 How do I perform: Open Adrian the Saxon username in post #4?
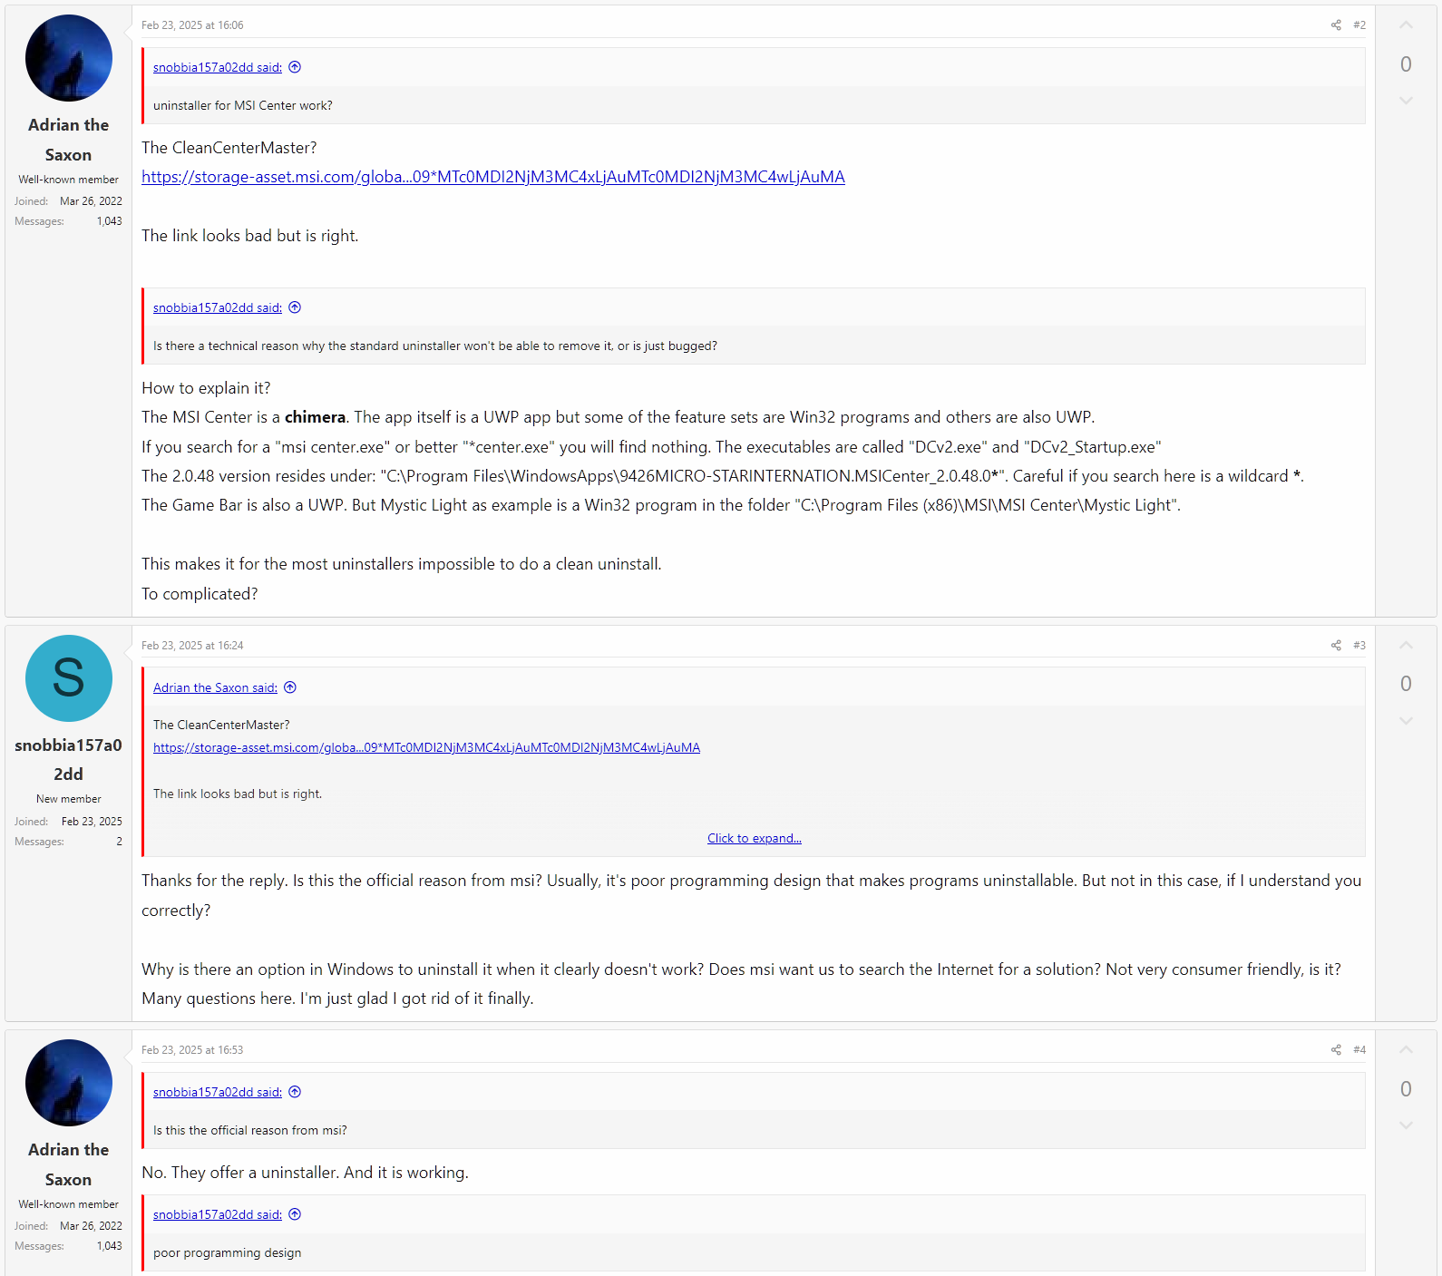(x=69, y=1164)
